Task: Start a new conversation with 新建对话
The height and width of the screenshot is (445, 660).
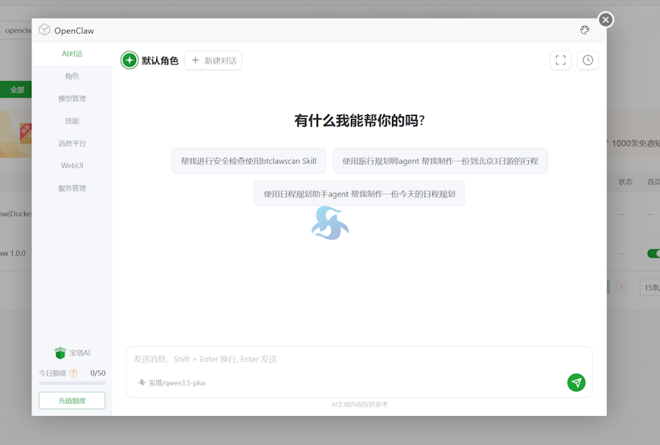Action: pos(213,60)
